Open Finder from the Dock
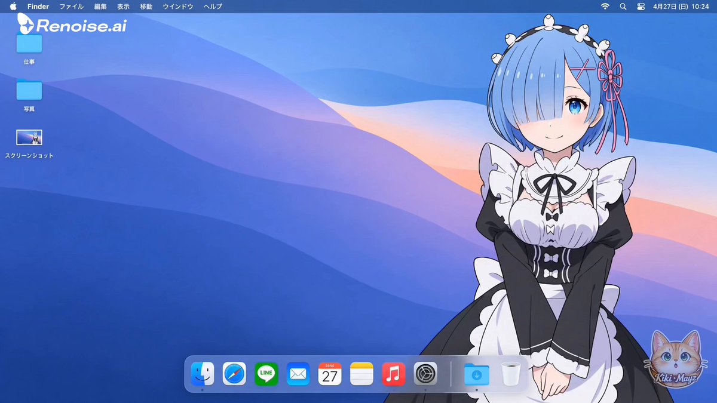 (x=203, y=374)
